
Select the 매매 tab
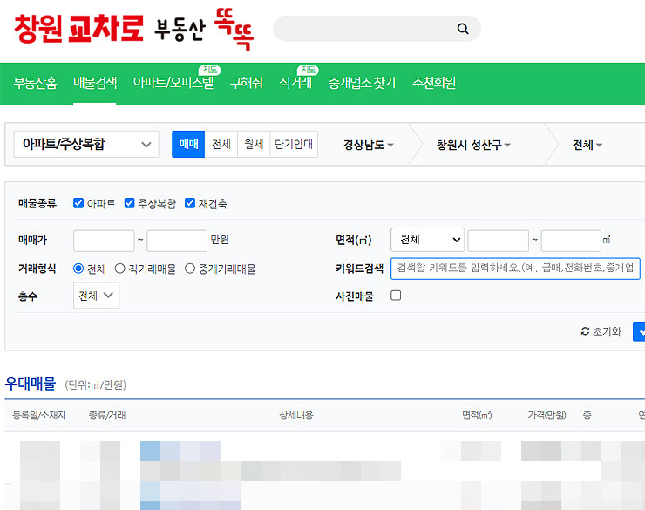[188, 145]
